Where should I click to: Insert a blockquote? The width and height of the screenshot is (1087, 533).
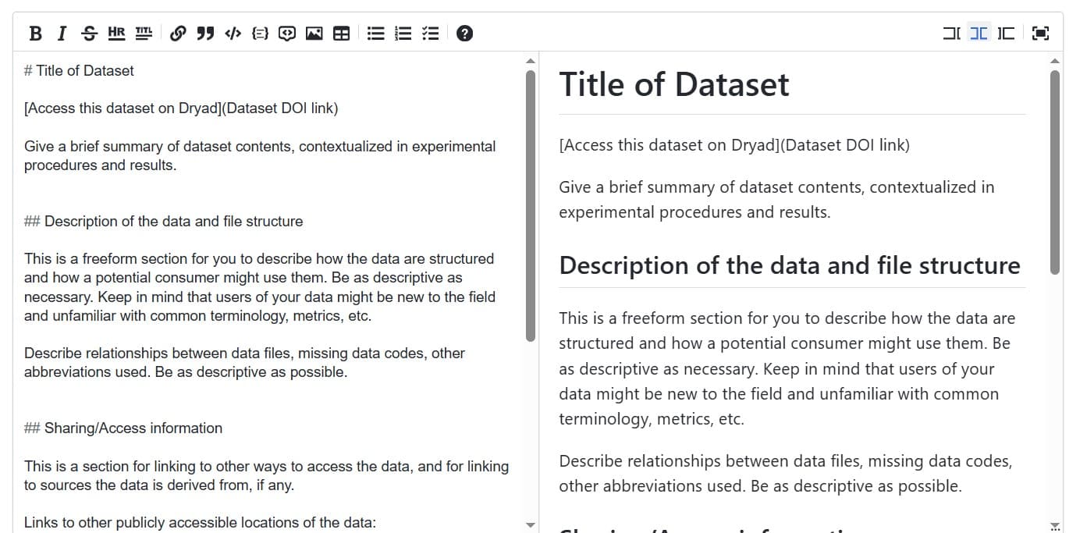tap(205, 33)
